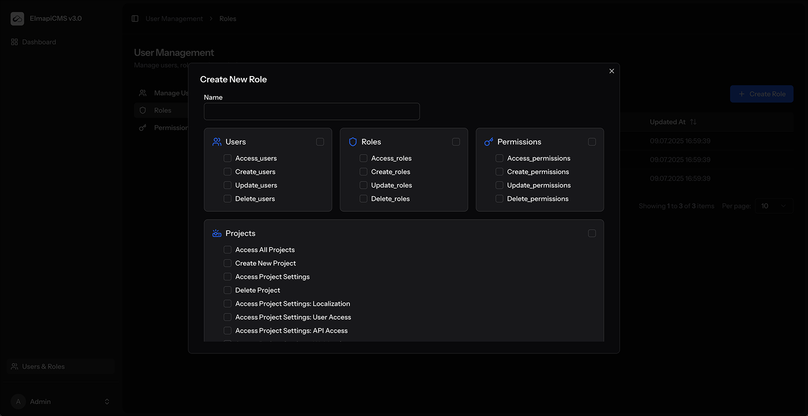Click the plus icon on Create Role
Viewport: 808px width, 416px height.
741,94
